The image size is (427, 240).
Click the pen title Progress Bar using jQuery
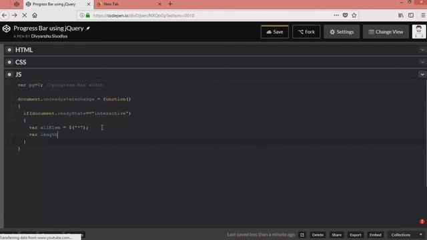(49, 28)
